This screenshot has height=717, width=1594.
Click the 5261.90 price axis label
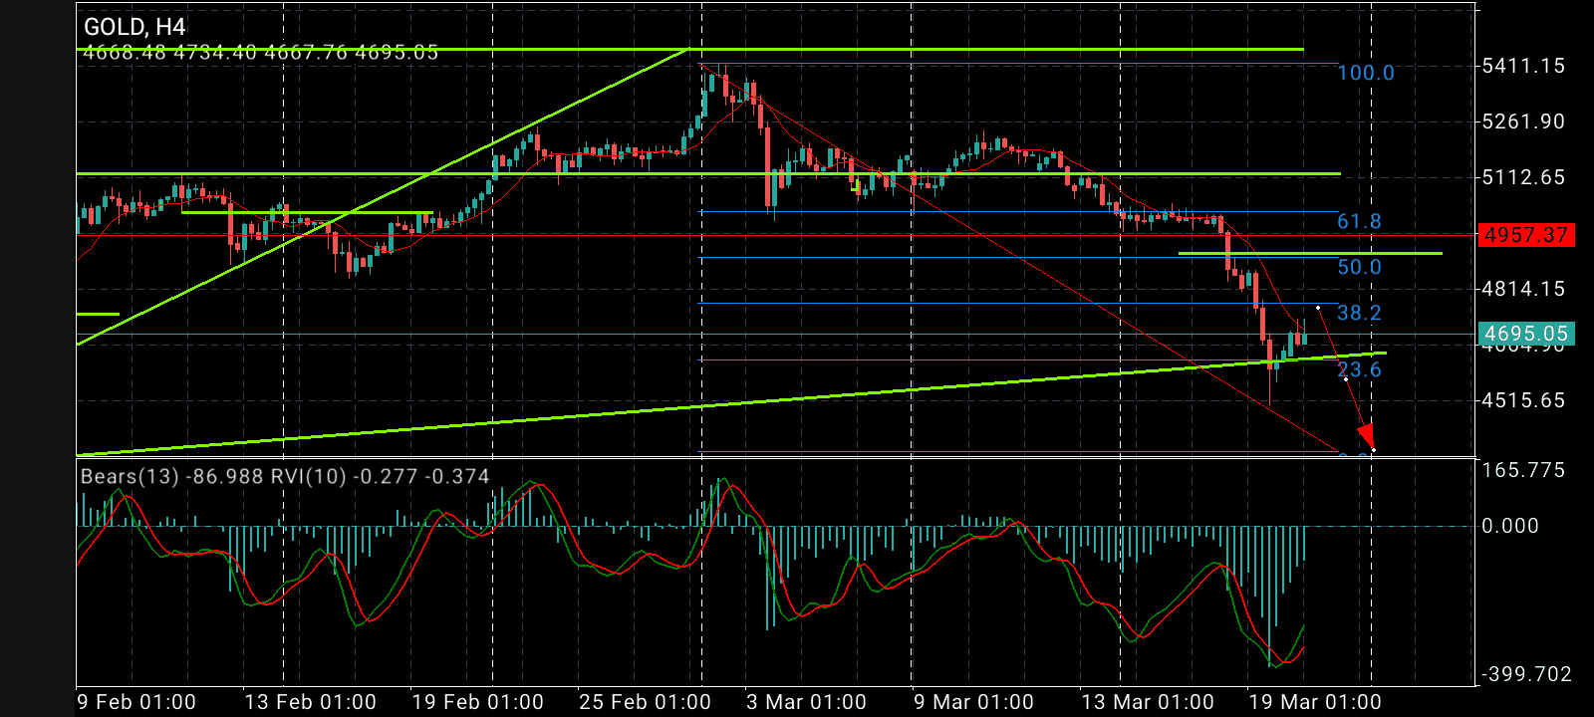[1523, 121]
